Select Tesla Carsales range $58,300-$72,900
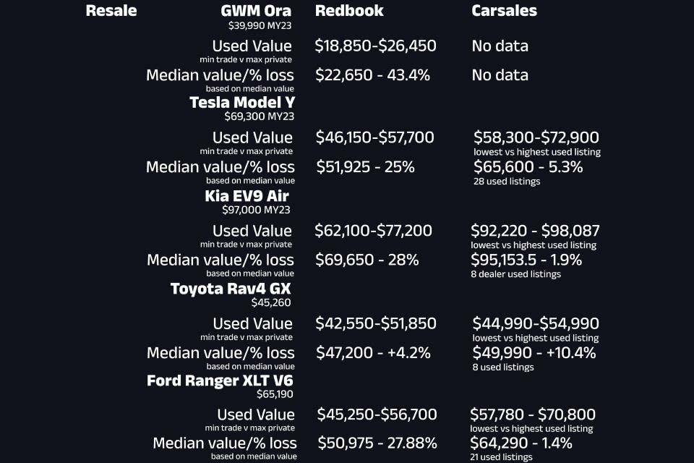The height and width of the screenshot is (463, 694). [x=536, y=137]
